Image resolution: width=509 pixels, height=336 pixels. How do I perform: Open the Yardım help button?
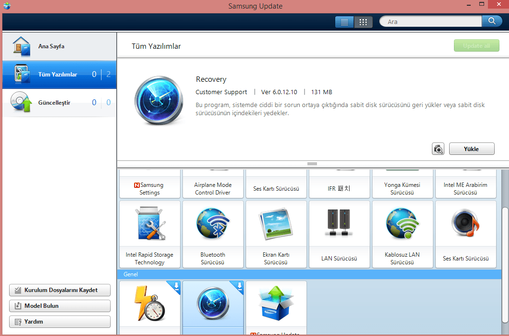click(60, 321)
